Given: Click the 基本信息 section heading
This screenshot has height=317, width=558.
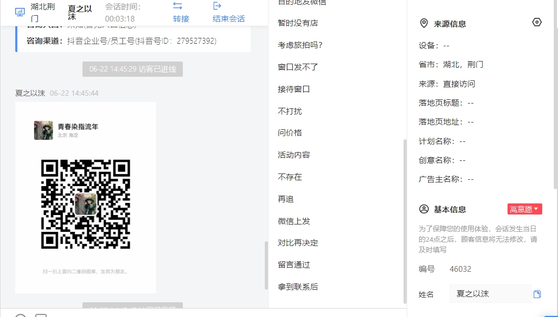Looking at the screenshot, I should point(450,209).
